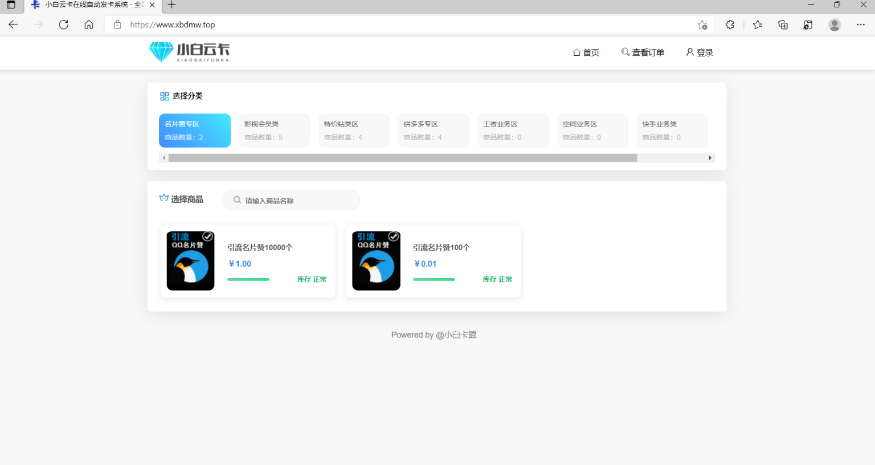Click the person icon next to 登录
The height and width of the screenshot is (465, 875).
point(689,51)
